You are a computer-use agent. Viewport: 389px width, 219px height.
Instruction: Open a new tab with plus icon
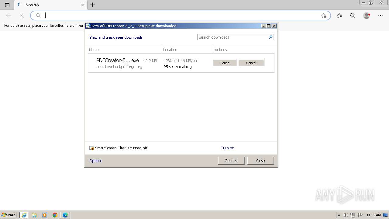[93, 5]
